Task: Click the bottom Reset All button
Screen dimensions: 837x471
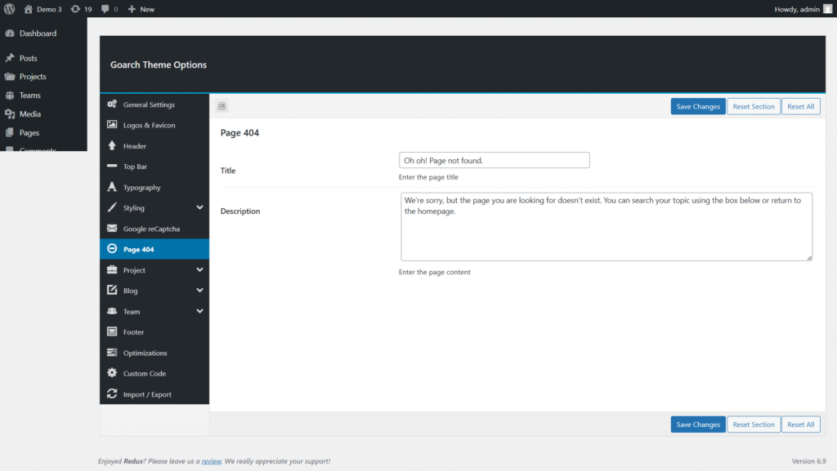Action: click(801, 424)
